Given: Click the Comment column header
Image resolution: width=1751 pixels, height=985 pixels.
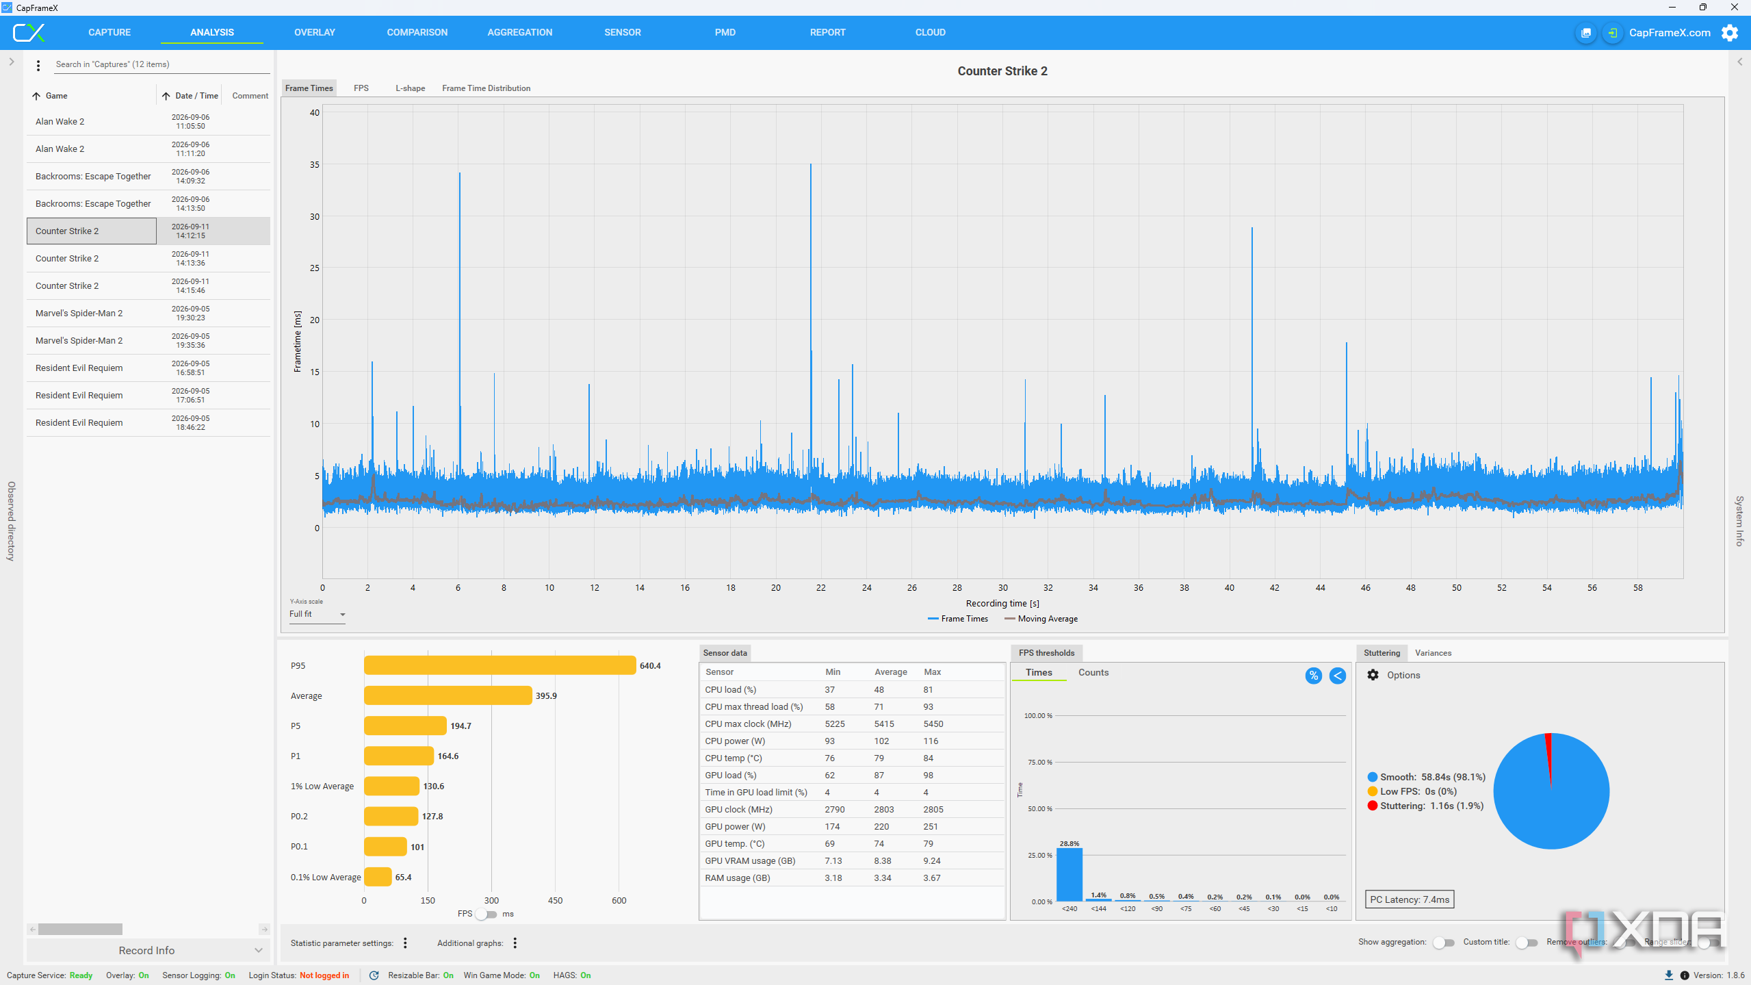Looking at the screenshot, I should (250, 96).
